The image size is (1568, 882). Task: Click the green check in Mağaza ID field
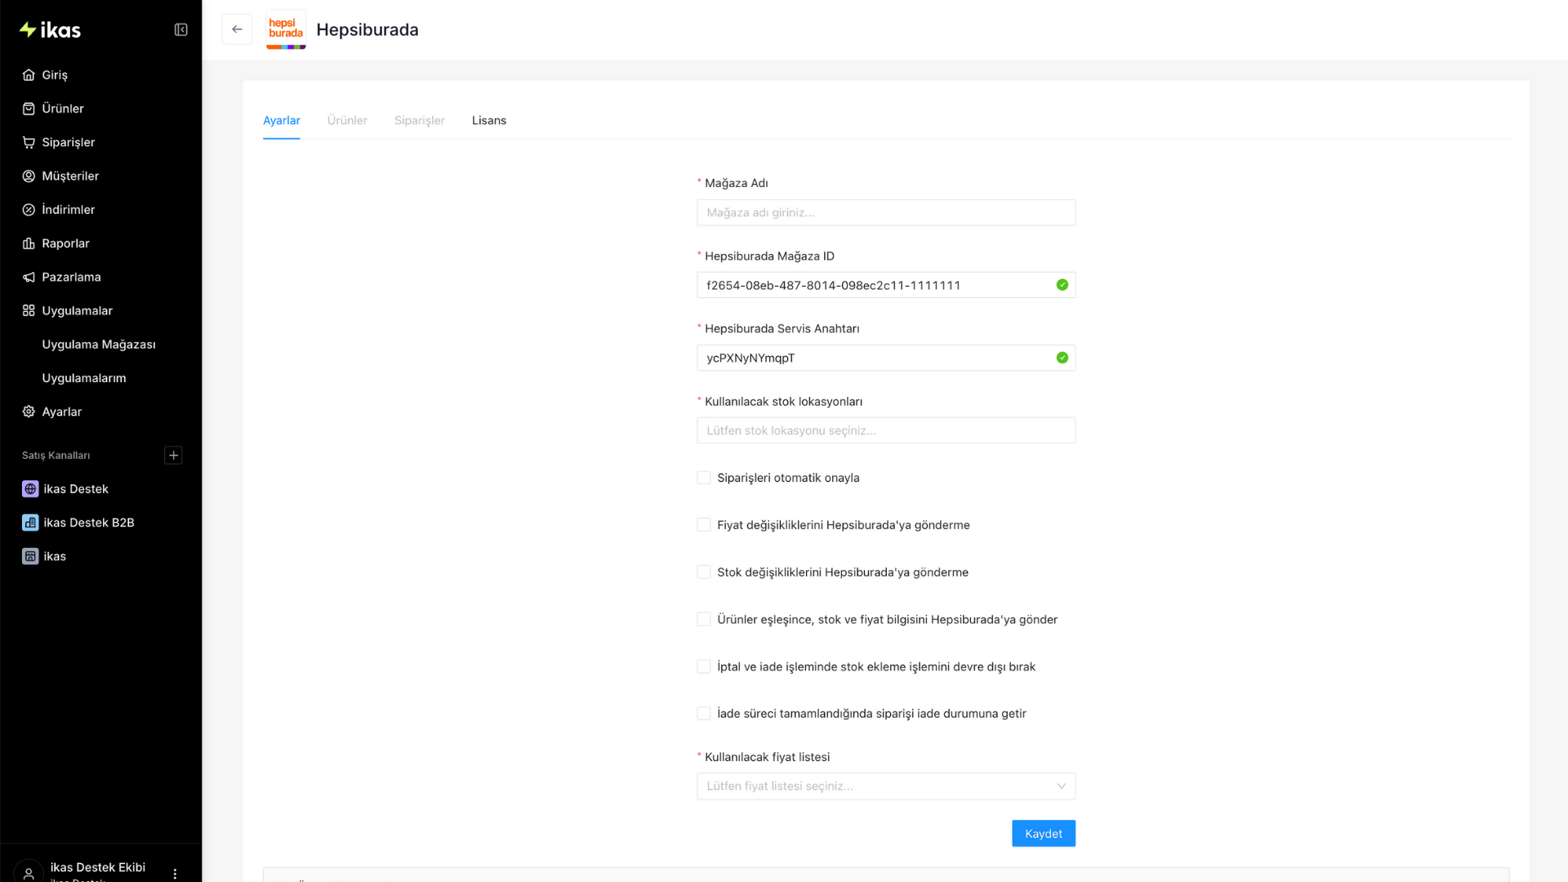pos(1062,285)
